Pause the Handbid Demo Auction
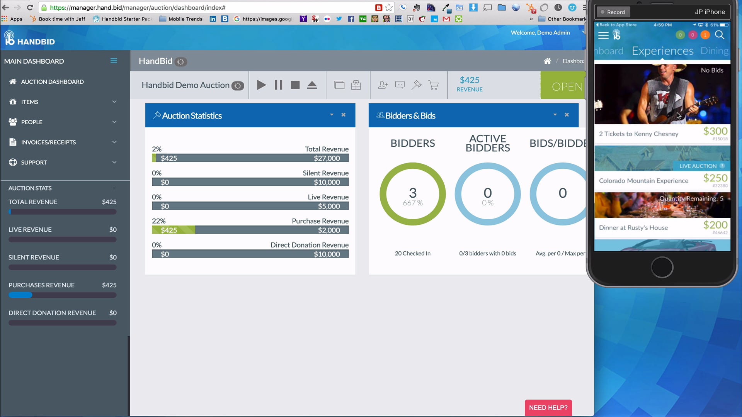The height and width of the screenshot is (417, 742). click(278, 85)
